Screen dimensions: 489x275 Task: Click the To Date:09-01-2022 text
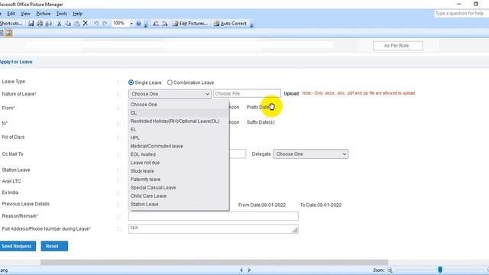click(x=321, y=205)
